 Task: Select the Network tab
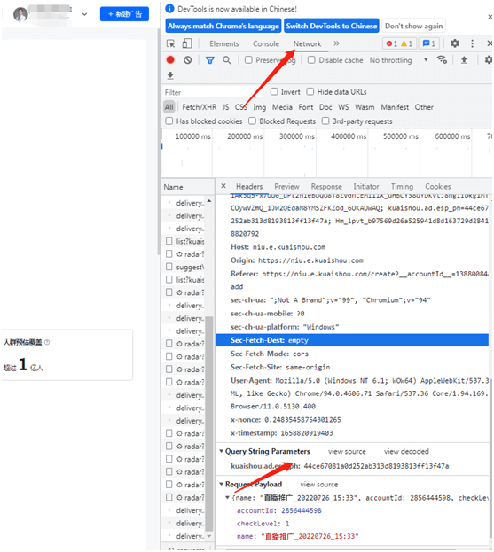click(x=307, y=43)
